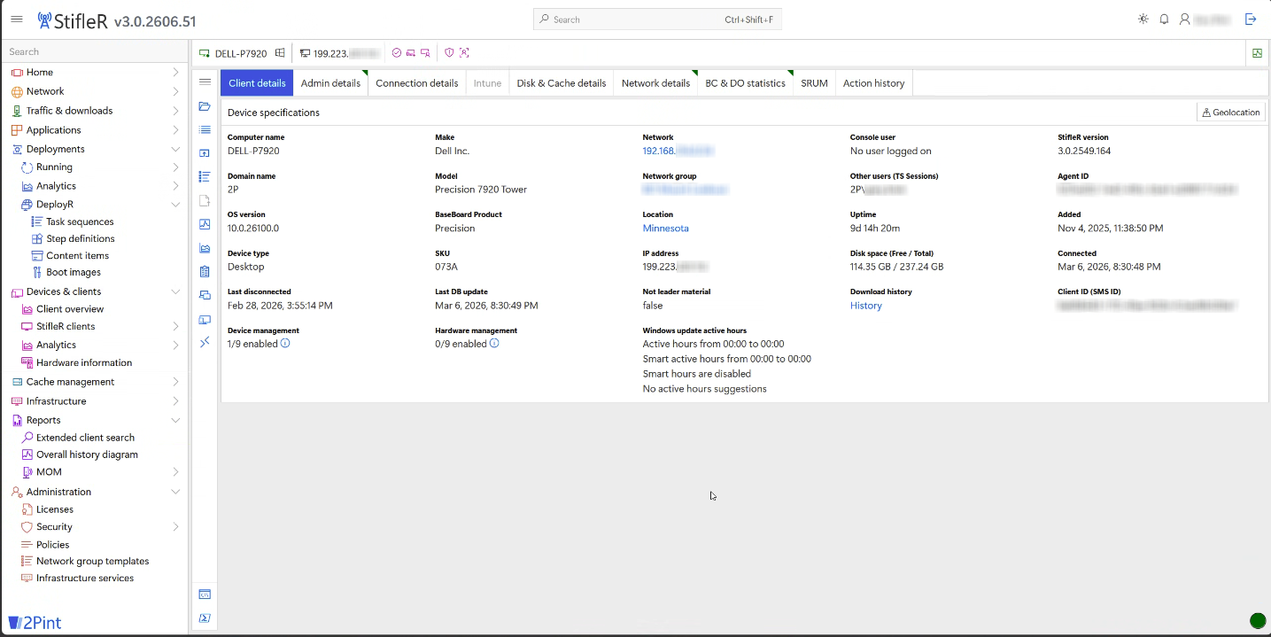This screenshot has height=637, width=1271.
Task: Expand the Infrastructure chevron
Action: coord(175,401)
